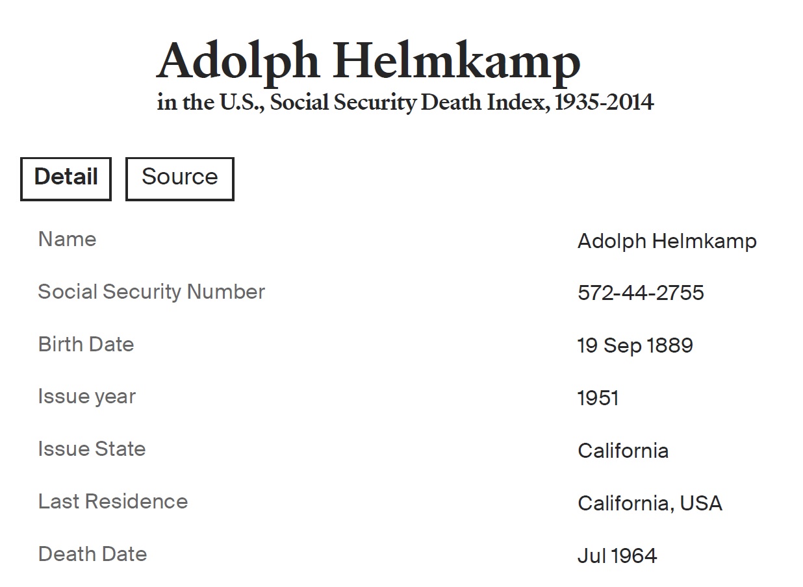Open the Source tab
Viewport: 803px width, 587px height.
179,178
